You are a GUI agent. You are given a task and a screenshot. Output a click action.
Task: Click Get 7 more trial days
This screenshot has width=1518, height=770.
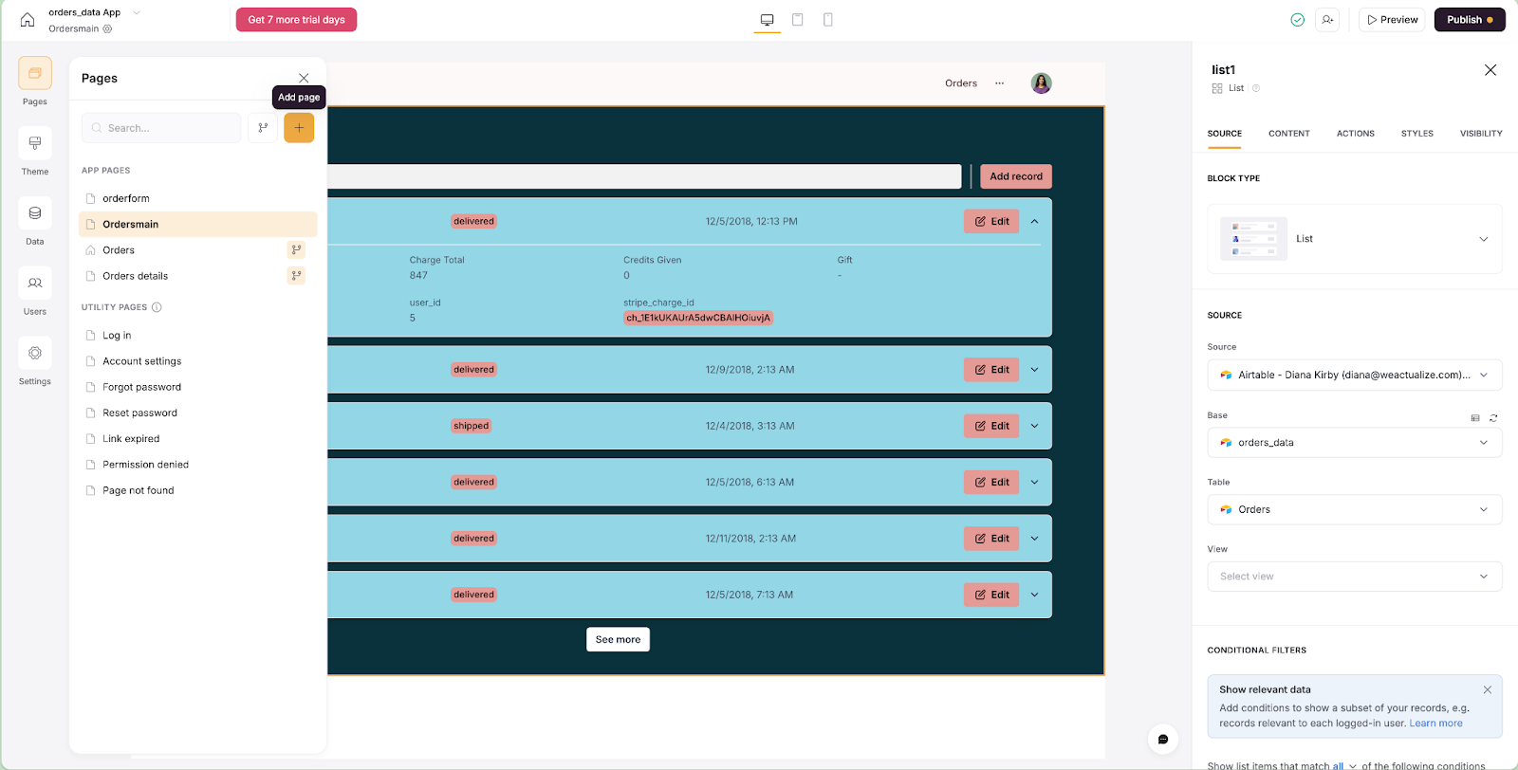point(296,20)
